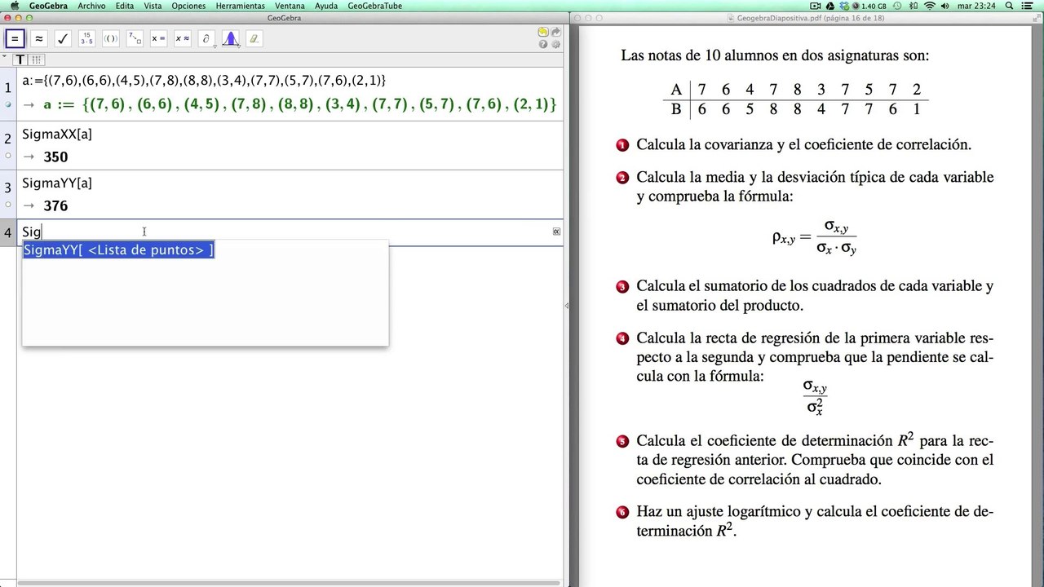Open the GeoGebra application menu
The height and width of the screenshot is (587, 1044).
49,6
